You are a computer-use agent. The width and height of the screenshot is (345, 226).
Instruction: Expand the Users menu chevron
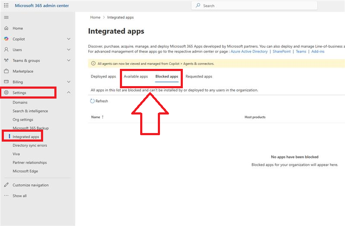69,50
